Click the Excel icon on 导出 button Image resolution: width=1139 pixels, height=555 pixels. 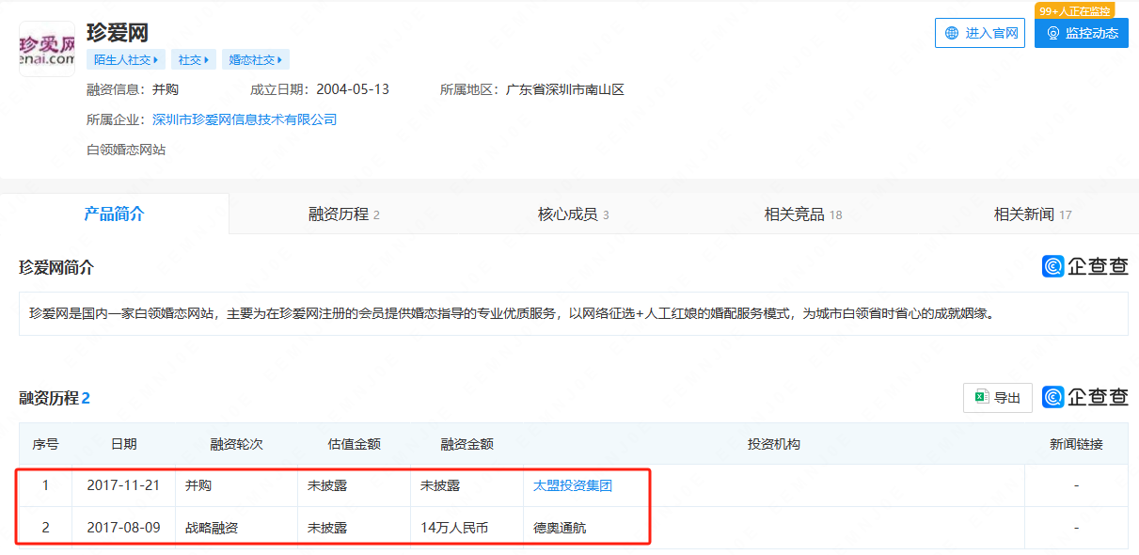(x=981, y=397)
